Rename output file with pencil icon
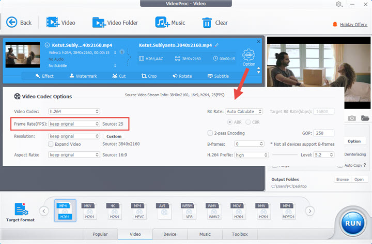The width and height of the screenshot is (372, 244). (x=216, y=45)
